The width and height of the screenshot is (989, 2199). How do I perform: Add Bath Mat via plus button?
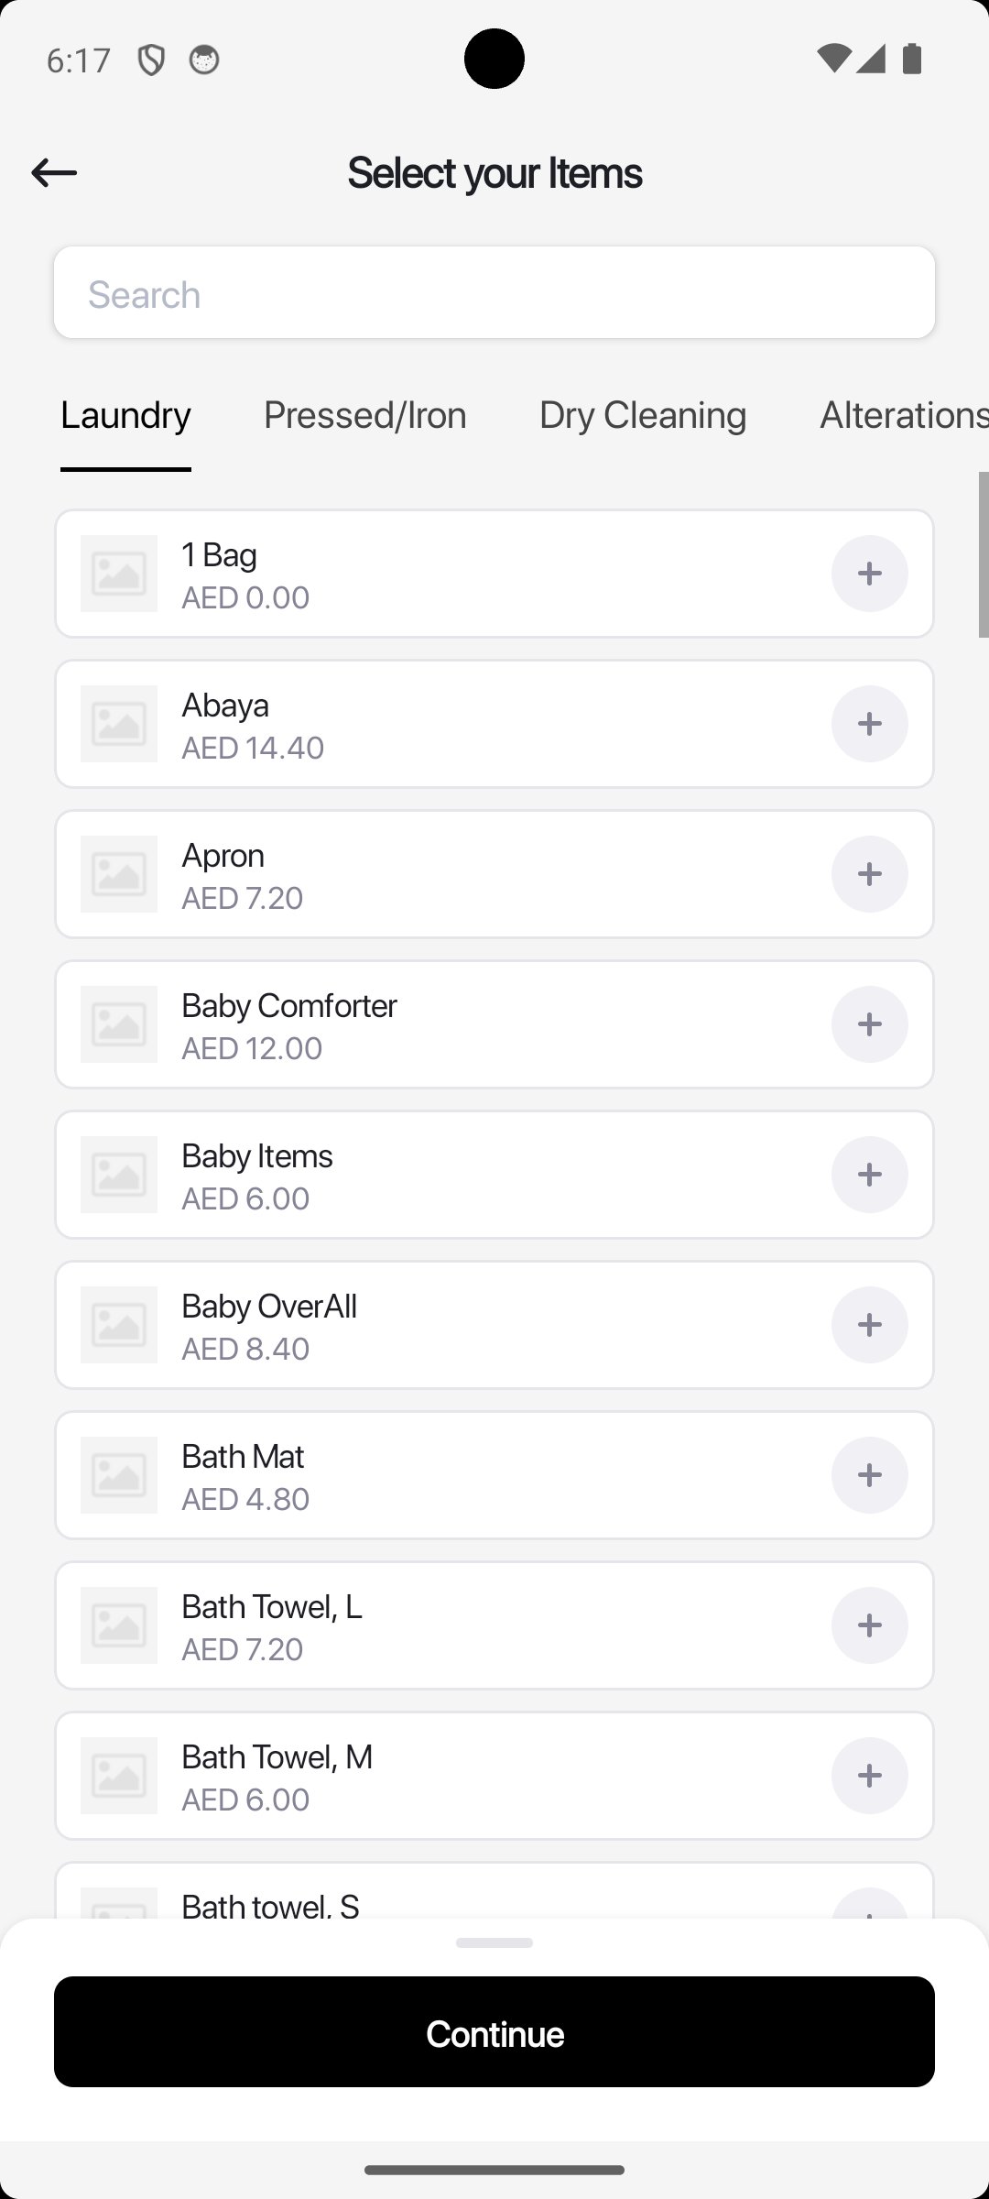pos(869,1475)
